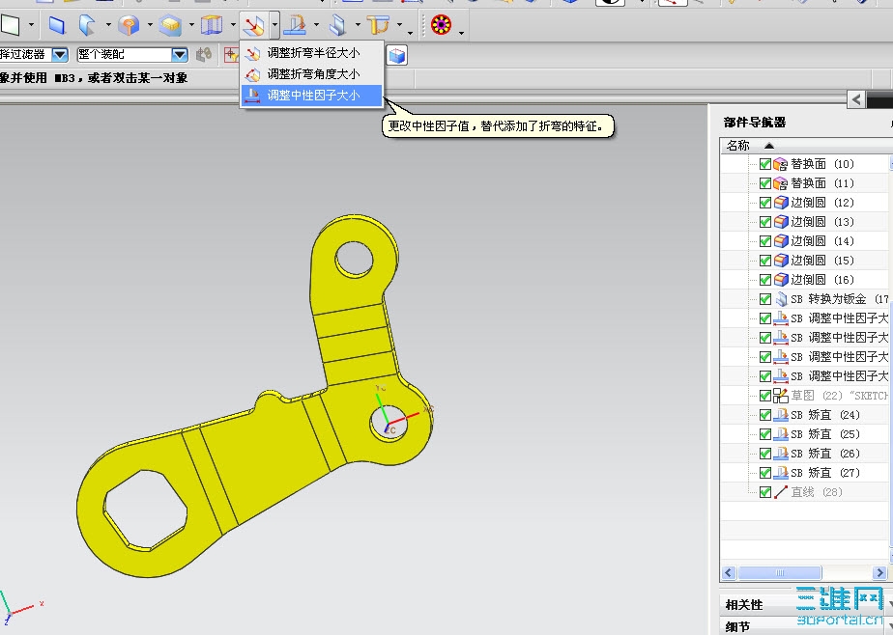Click the collapse arrow above 部件导航器 panel
This screenshot has height=635, width=893.
(856, 99)
